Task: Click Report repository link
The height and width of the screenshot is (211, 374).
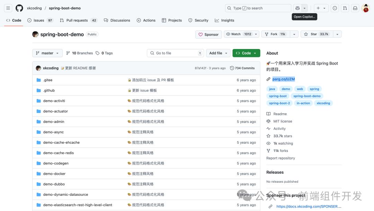Action: 281,158
